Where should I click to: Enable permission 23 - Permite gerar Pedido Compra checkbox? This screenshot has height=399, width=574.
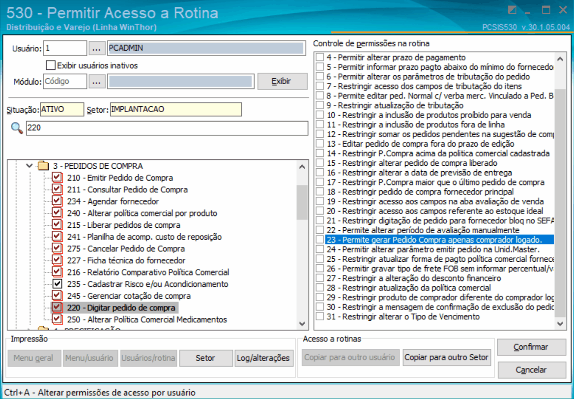click(x=320, y=240)
